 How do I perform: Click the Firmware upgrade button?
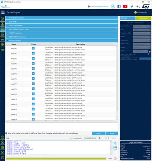click(145, 59)
